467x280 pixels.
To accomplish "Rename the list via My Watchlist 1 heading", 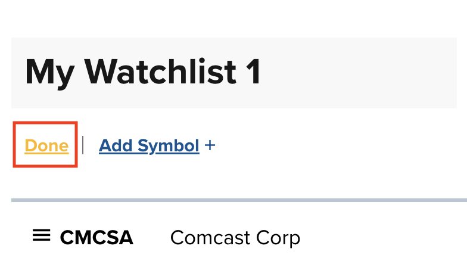I will (x=143, y=71).
